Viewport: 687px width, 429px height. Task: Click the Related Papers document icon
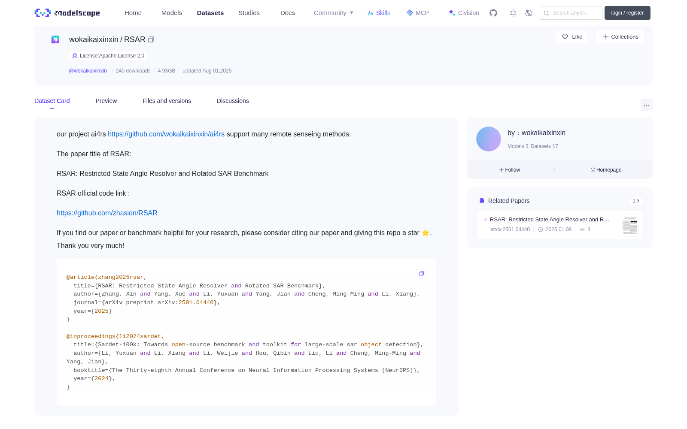(482, 201)
